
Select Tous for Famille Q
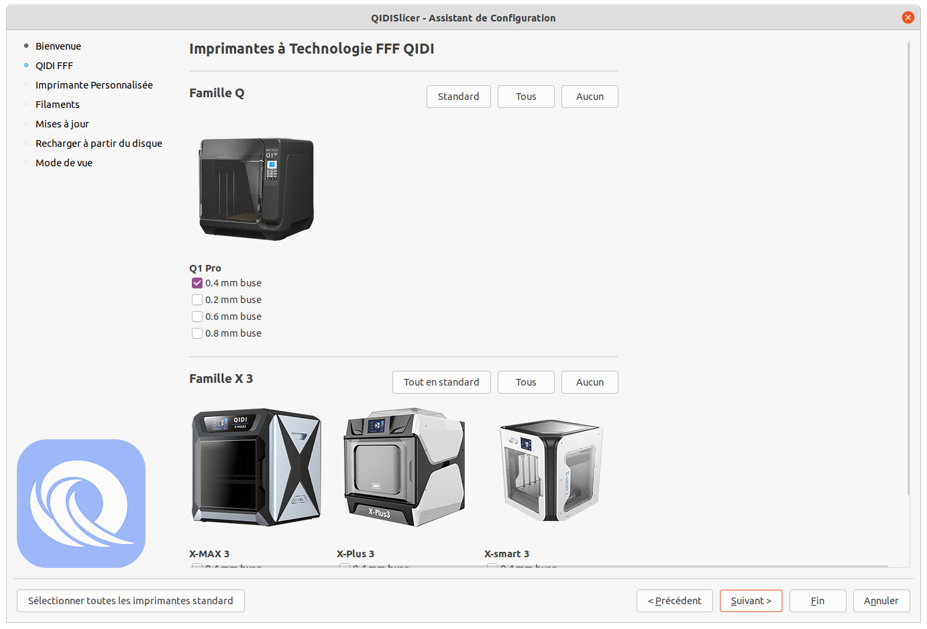(x=526, y=97)
